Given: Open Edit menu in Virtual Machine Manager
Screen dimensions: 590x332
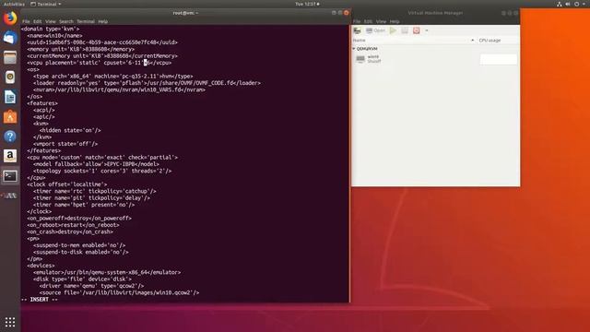Looking at the screenshot, I should (368, 21).
